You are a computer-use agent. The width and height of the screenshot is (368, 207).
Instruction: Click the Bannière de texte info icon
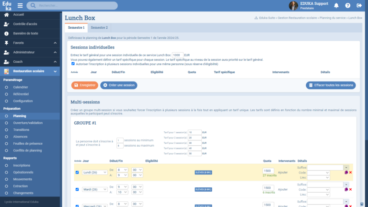point(6,34)
